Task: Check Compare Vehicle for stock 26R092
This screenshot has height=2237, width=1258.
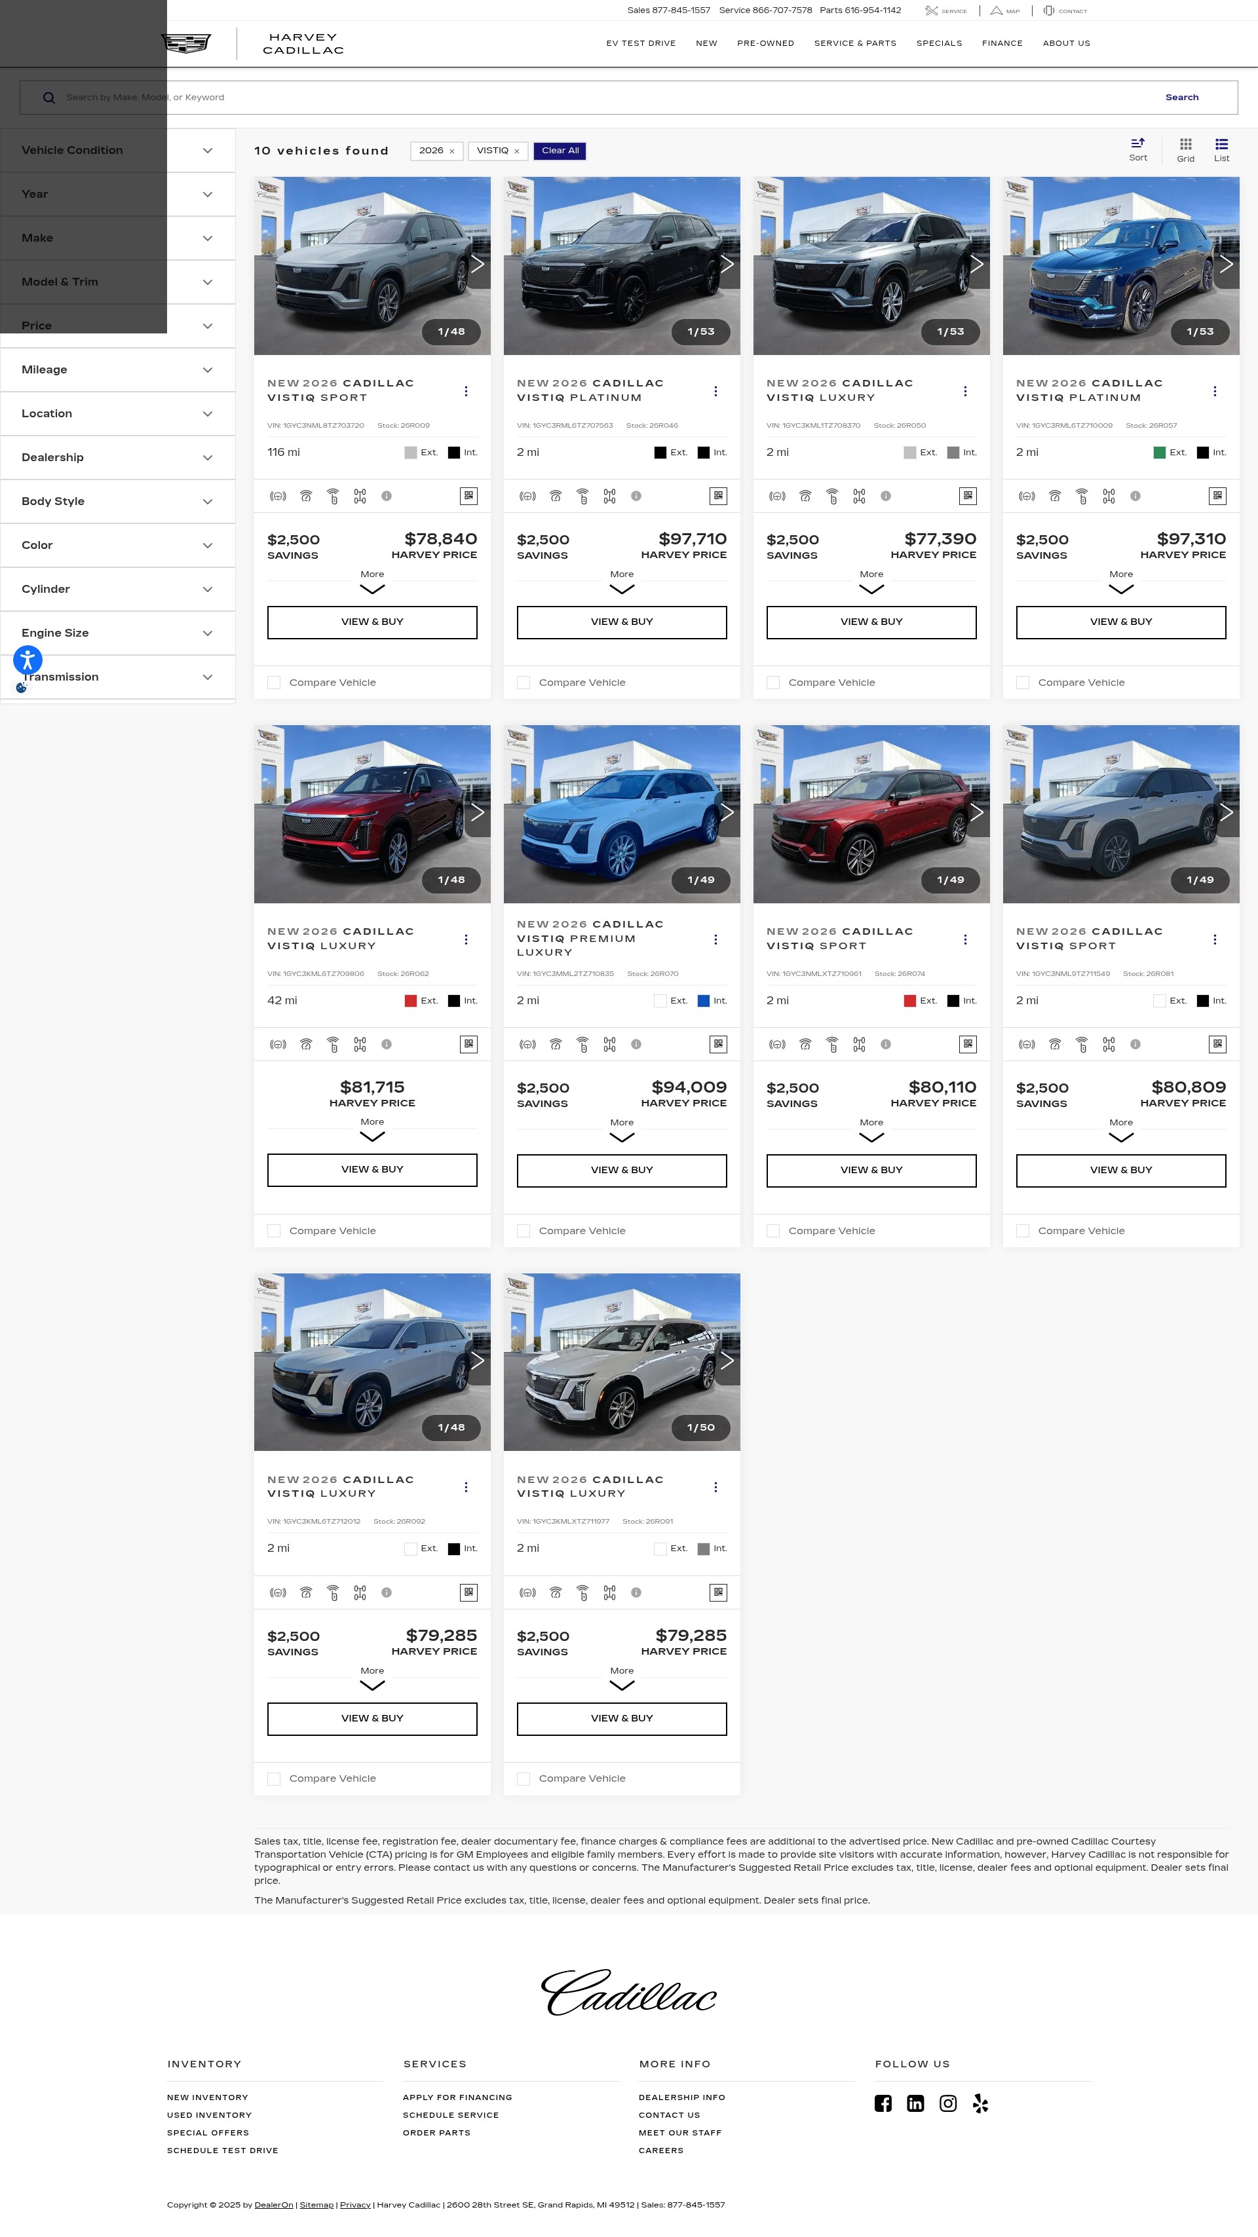Action: pos(274,1778)
